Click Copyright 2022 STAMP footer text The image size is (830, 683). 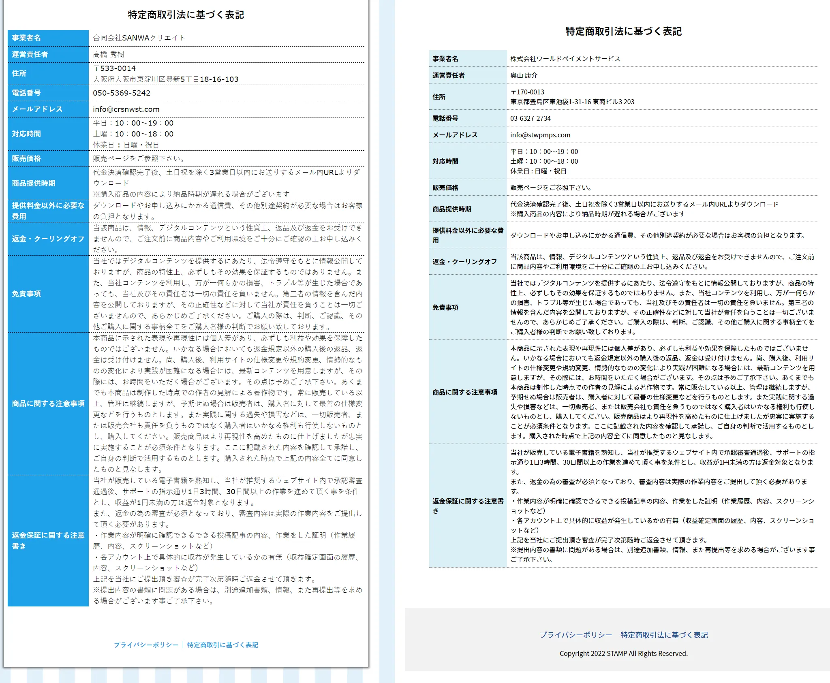[x=623, y=653]
